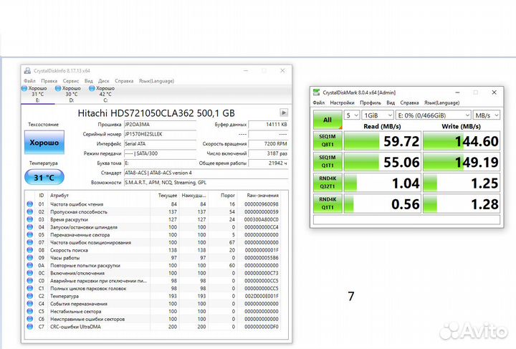Click the disk title Hitachi HDS721050CLA362 500,1 GB

pos(156,113)
